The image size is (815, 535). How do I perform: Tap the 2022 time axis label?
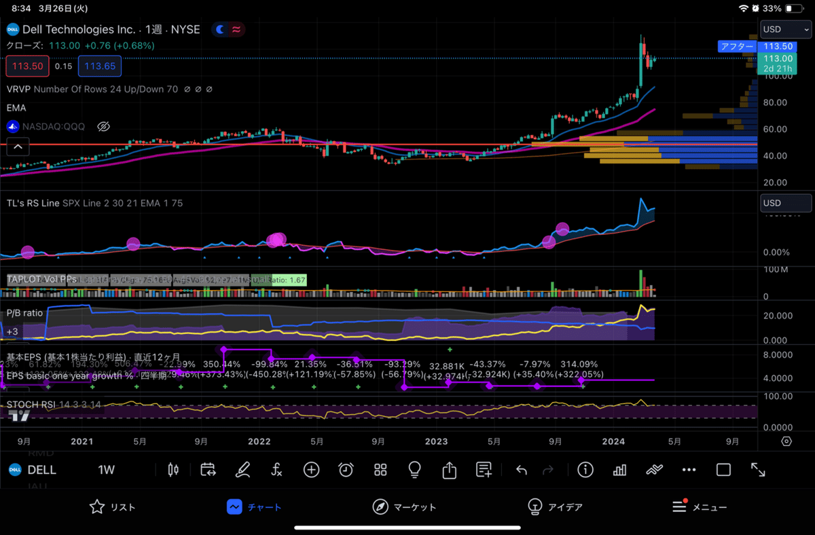point(259,441)
